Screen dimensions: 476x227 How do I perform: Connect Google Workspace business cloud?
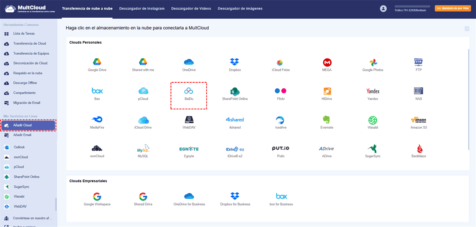tap(97, 199)
